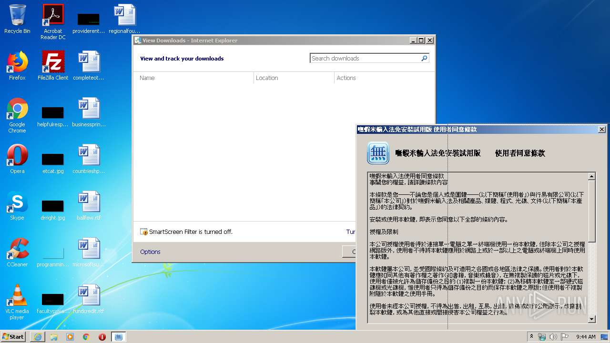Click the Boshiamy installer logo icon

coord(378,153)
